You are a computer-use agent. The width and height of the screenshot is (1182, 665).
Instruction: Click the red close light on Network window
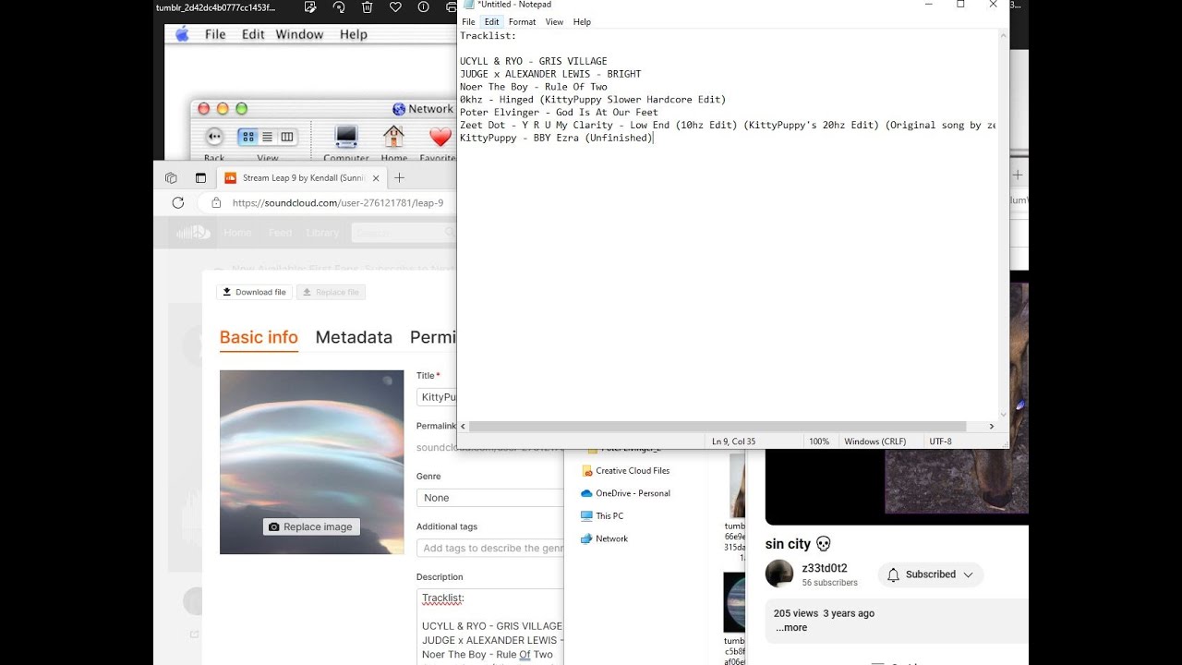click(x=204, y=109)
